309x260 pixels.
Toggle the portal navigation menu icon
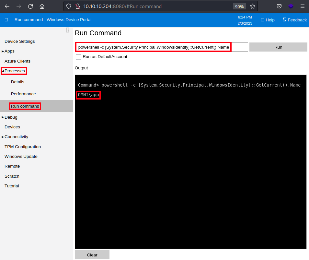(6, 20)
